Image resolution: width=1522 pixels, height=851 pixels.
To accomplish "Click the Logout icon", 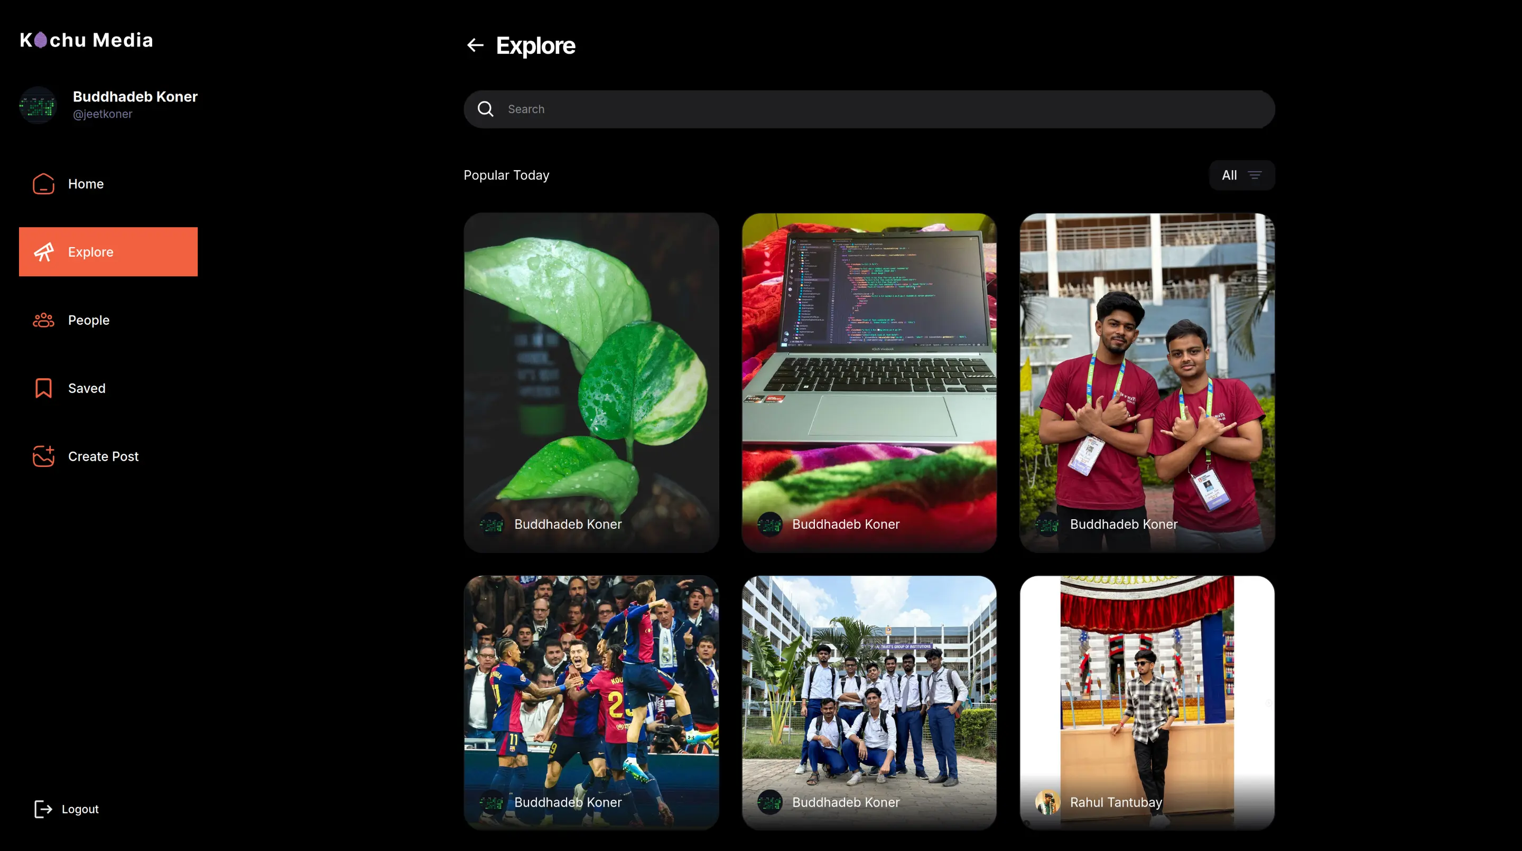I will [x=42, y=808].
